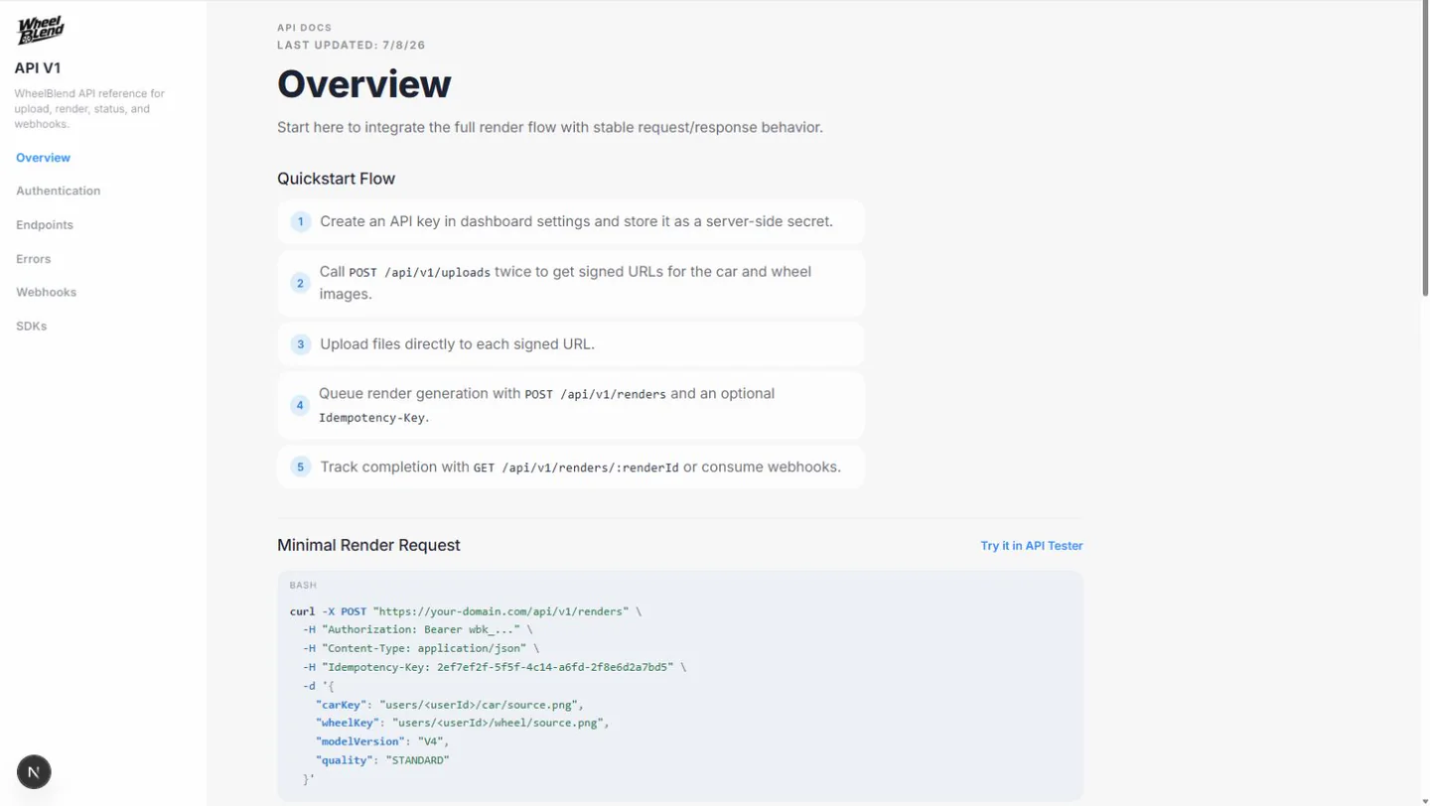
Task: Open the Overview nav item
Action: (x=43, y=158)
